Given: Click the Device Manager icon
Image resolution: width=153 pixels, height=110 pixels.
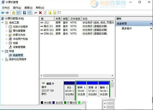Looking at the screenshot, I should 10,47.
